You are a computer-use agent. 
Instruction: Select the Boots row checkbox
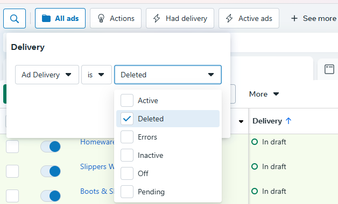(x=12, y=196)
